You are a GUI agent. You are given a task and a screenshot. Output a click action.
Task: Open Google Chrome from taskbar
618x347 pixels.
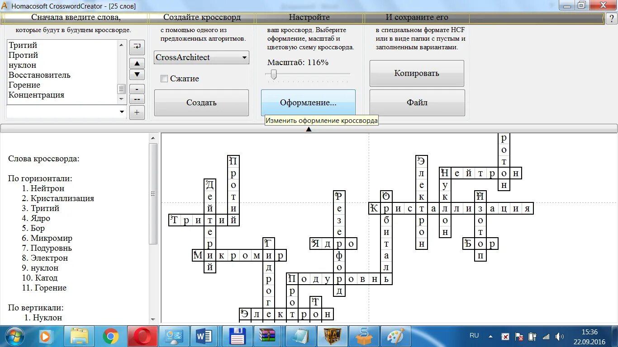111,336
